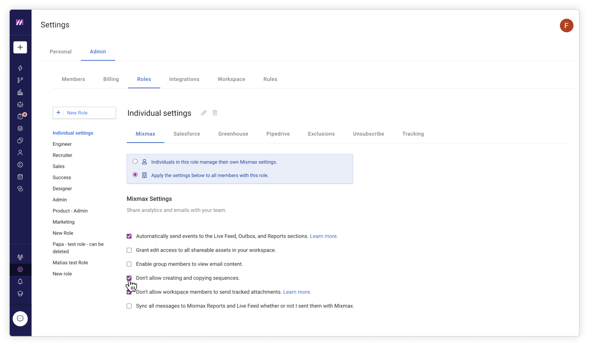Open the sequences branch icon in sidebar
Image resolution: width=589 pixels, height=346 pixels.
[x=20, y=80]
